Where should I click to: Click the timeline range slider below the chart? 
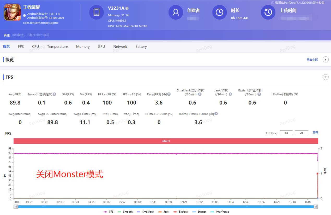(x=166, y=207)
